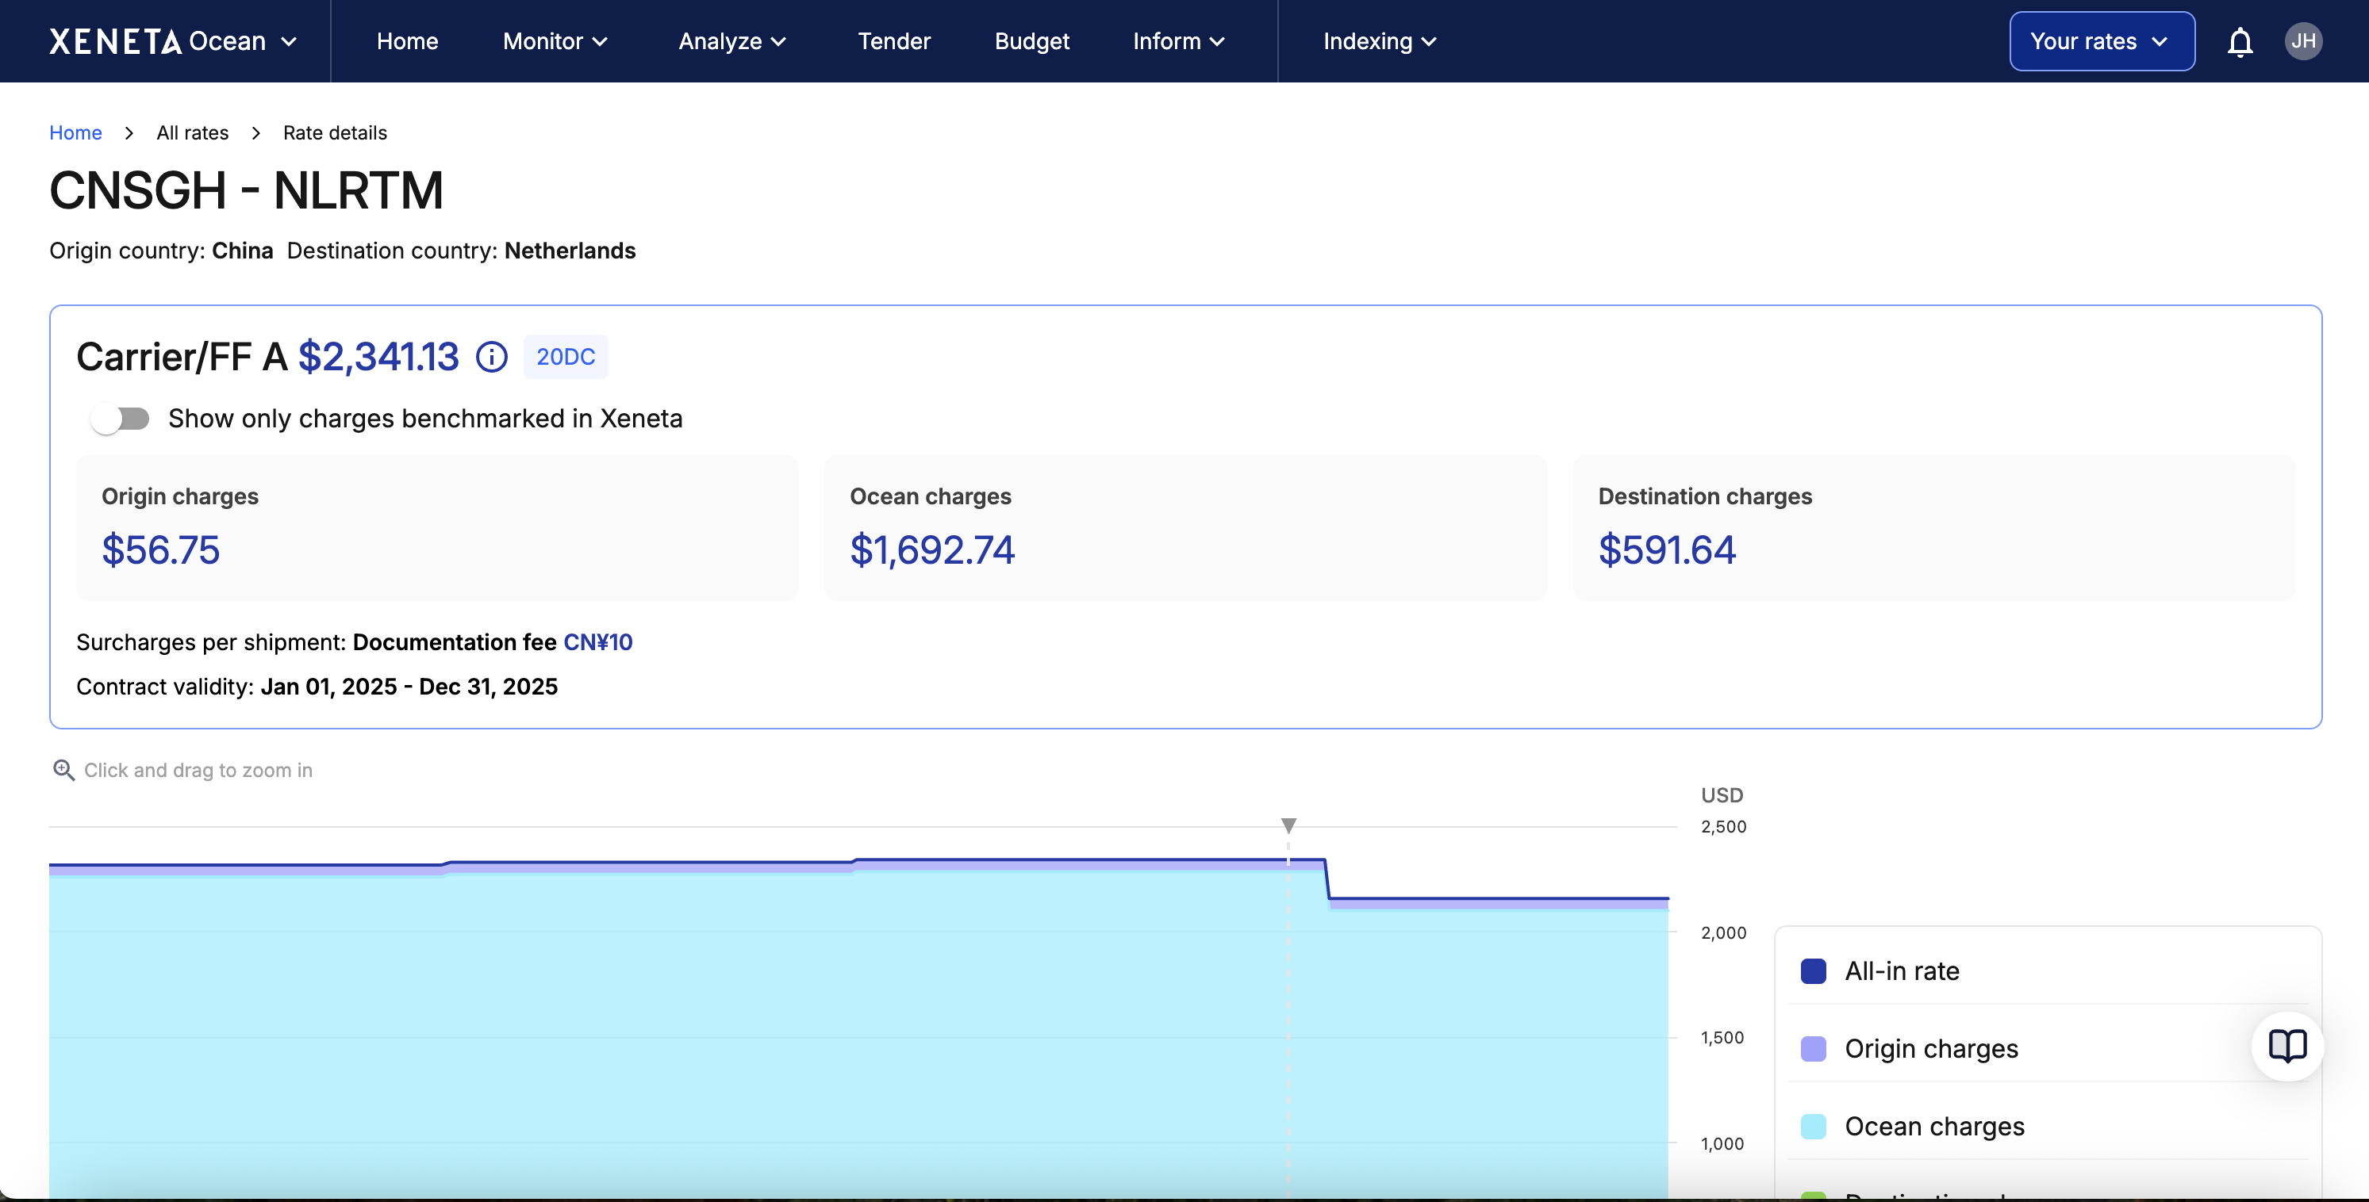Click the notification bell icon
The height and width of the screenshot is (1202, 2369).
(2240, 41)
